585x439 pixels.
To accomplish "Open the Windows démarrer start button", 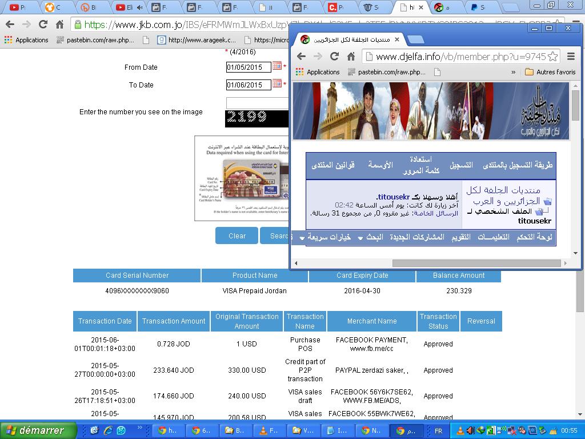I will click(x=37, y=430).
